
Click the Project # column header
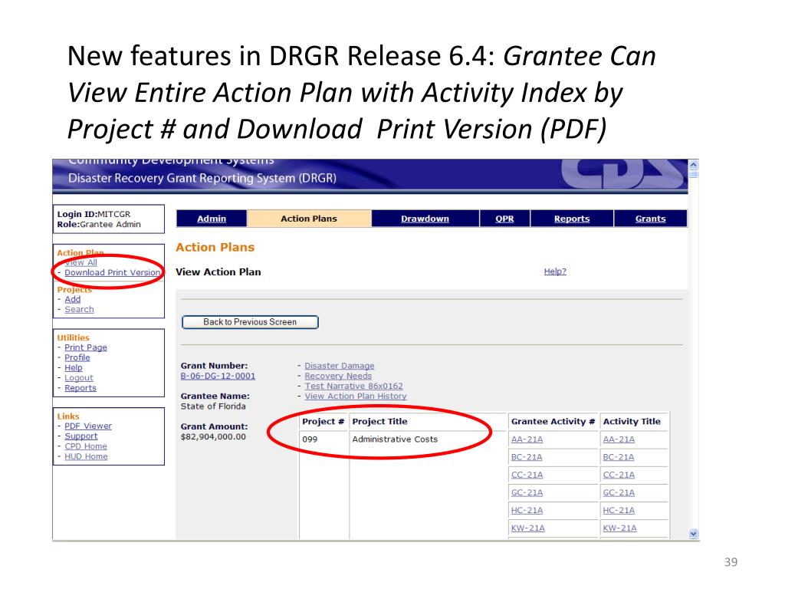[323, 421]
